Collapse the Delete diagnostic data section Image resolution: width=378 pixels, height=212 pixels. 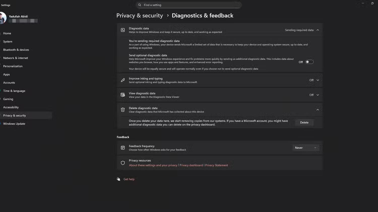318,110
